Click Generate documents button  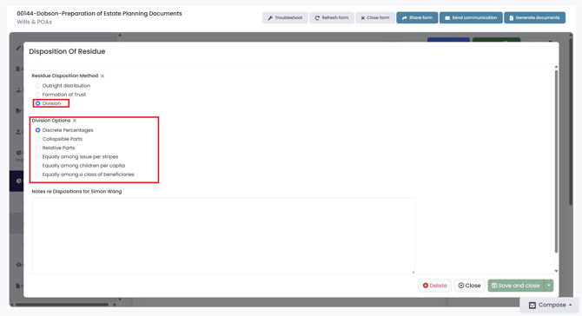(534, 18)
